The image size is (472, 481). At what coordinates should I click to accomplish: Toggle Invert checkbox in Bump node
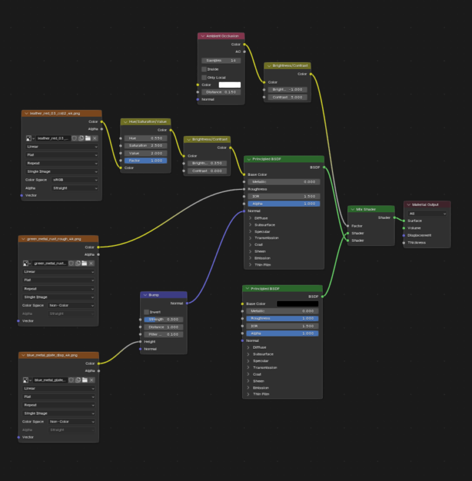point(146,312)
